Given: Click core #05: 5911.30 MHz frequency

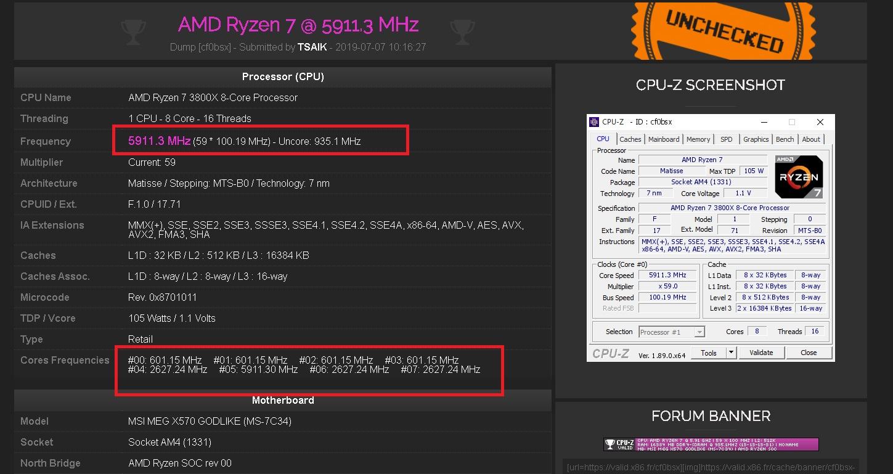Looking at the screenshot, I should point(258,370).
